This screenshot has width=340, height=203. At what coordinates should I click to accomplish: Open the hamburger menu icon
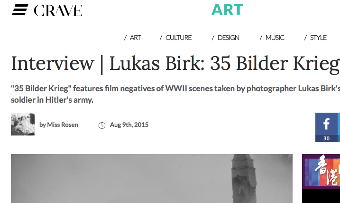click(20, 10)
